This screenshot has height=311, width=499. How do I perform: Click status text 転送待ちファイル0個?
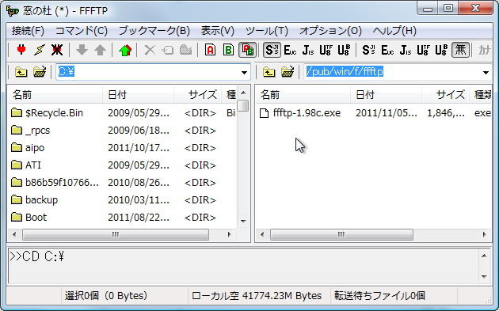pos(379,296)
